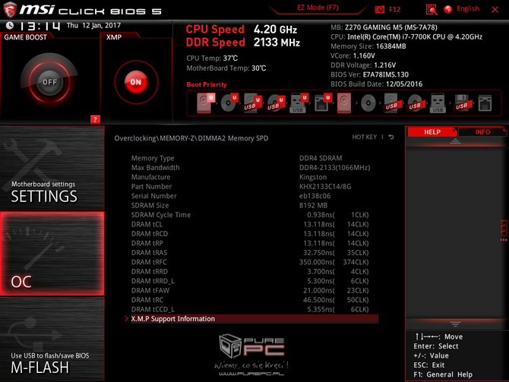509x382 pixels.
Task: Open the M-FLASH menu
Action: point(52,339)
